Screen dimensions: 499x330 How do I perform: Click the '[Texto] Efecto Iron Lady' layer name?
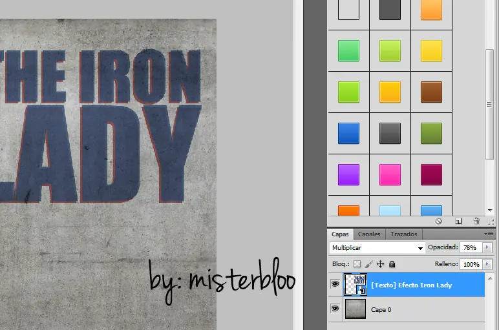pos(412,285)
